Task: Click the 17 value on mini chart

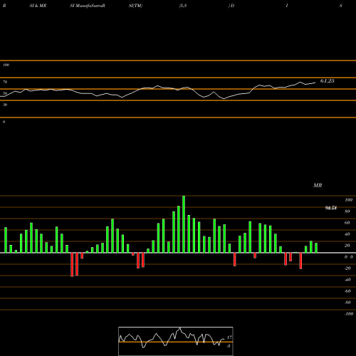Action: click(229, 337)
